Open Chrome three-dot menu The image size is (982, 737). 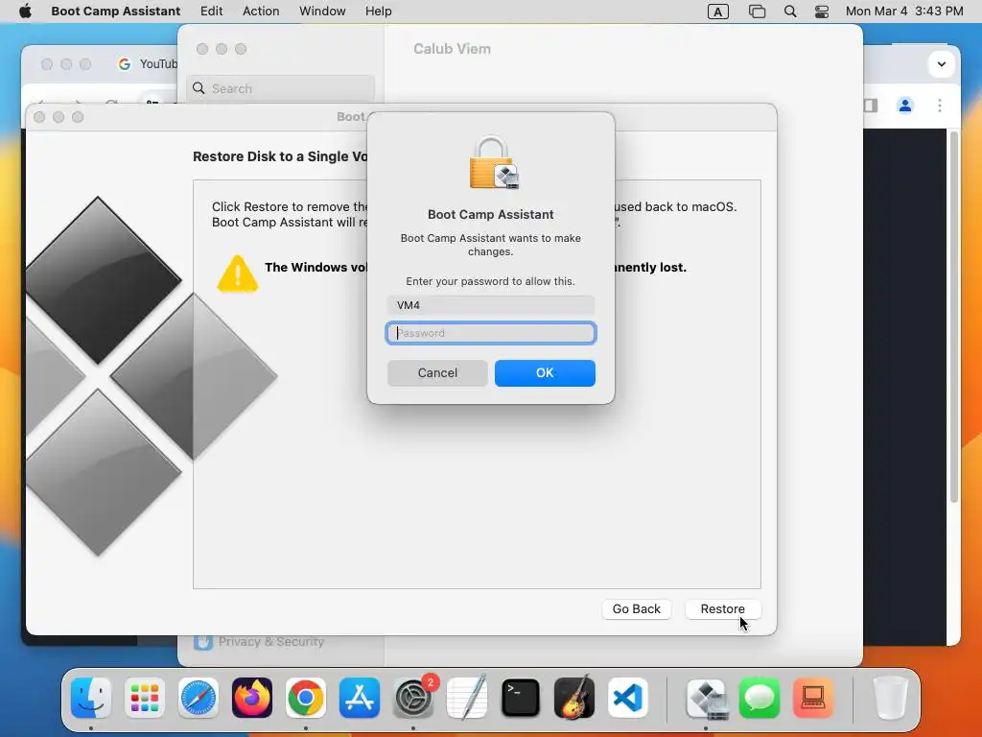click(x=940, y=106)
